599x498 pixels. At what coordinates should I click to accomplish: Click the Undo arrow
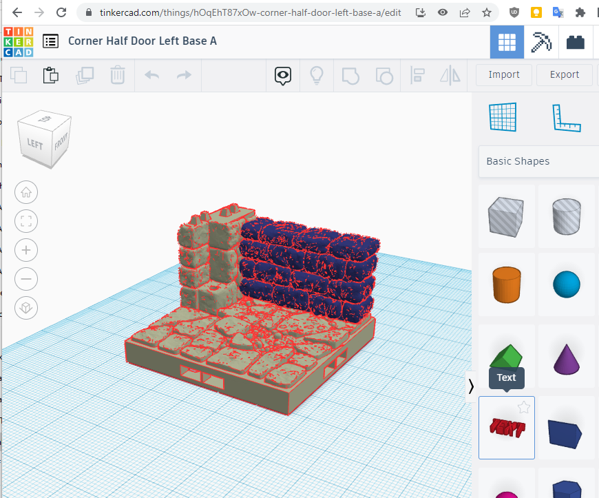coord(151,75)
